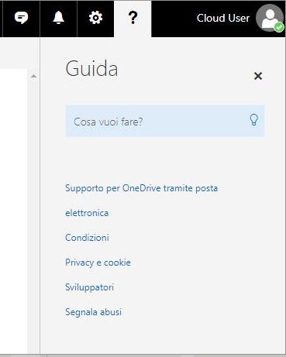Click the lightbulb icon in search box
Image resolution: width=286 pixels, height=357 pixels.
coord(253,120)
